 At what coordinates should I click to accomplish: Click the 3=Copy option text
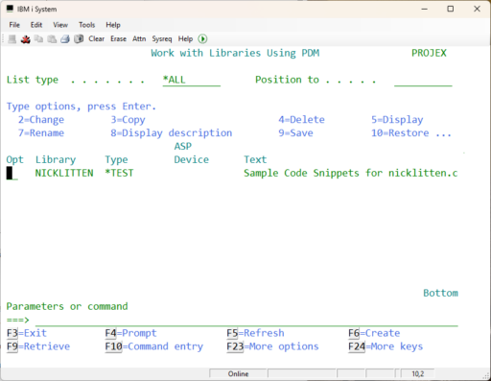[x=128, y=120]
